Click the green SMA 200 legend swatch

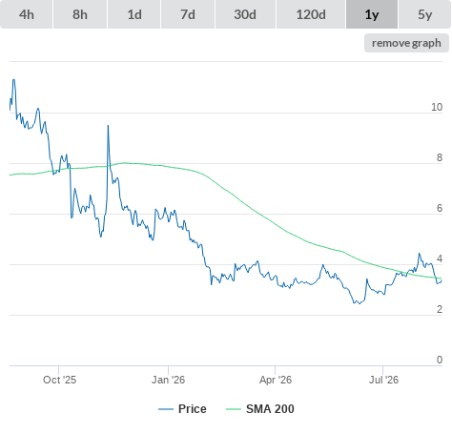234,409
